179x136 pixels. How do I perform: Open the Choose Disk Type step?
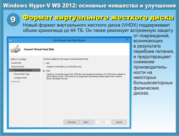click(22, 74)
